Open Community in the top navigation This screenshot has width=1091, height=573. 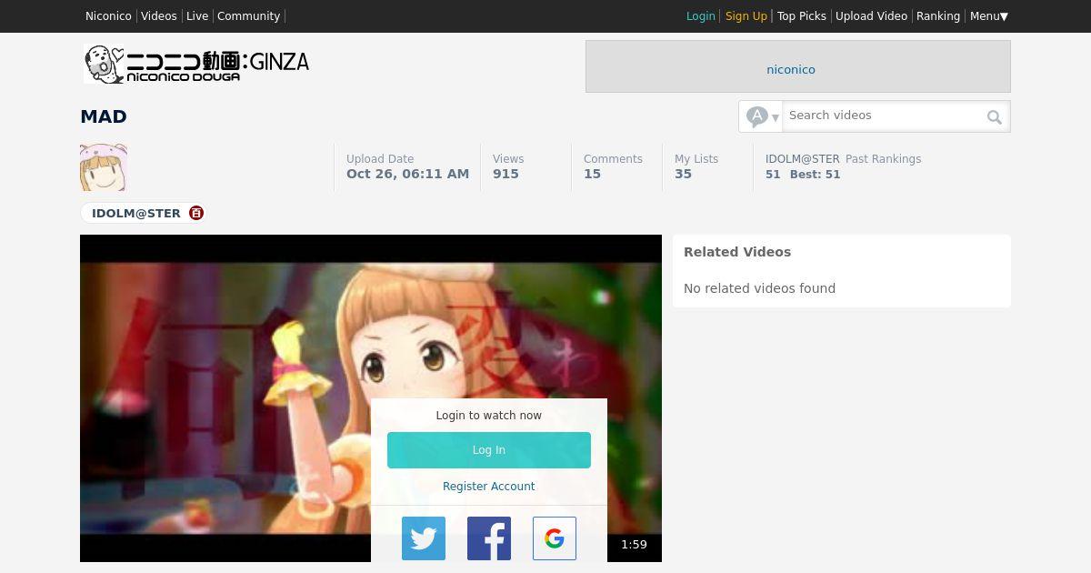[248, 16]
